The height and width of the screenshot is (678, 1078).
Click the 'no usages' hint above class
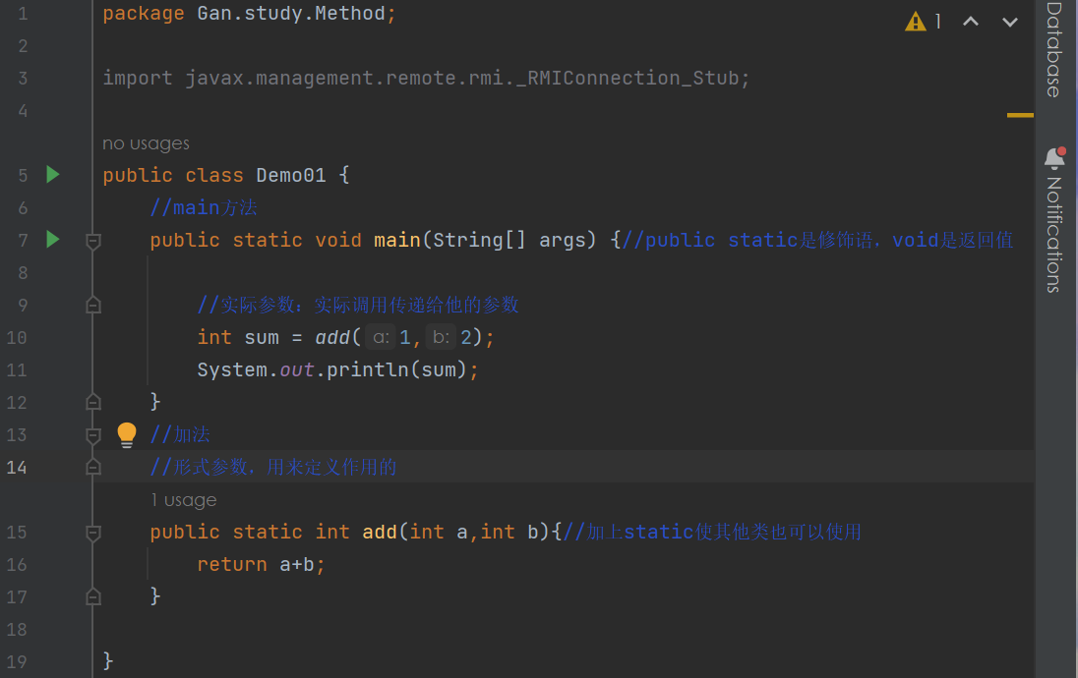pyautogui.click(x=146, y=143)
